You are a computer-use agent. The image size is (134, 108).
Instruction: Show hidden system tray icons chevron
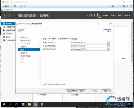[106, 104]
